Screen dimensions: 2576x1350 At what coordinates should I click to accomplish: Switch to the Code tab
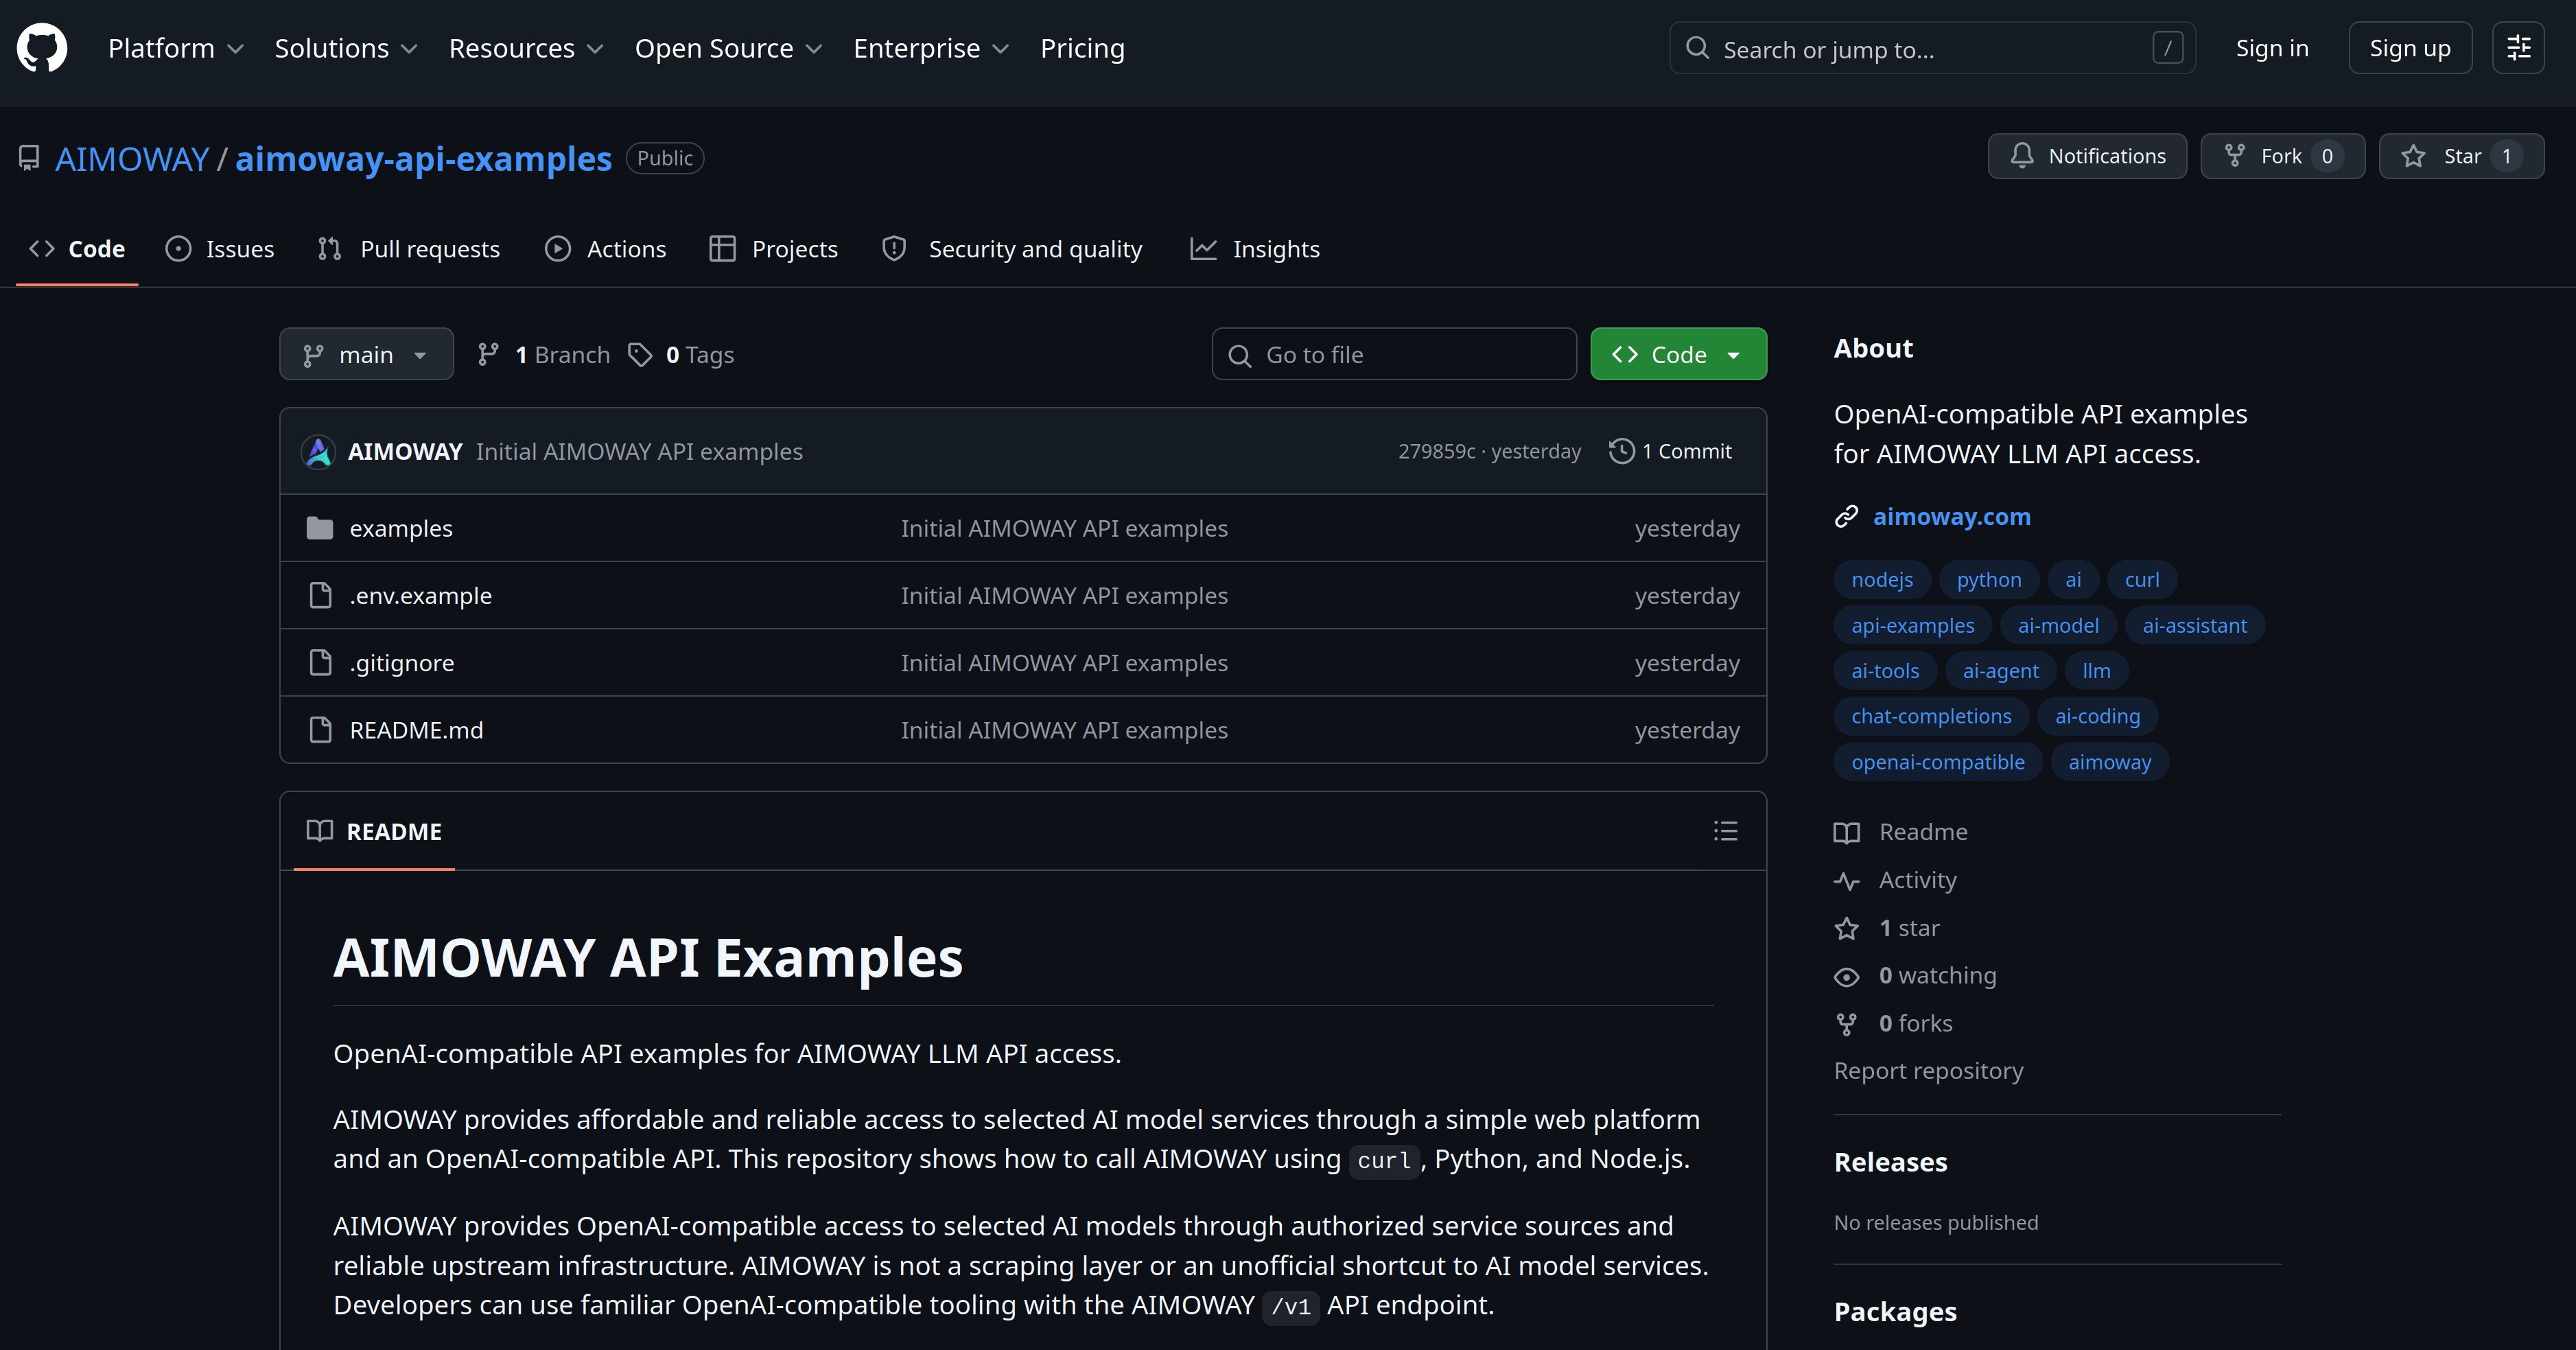pyautogui.click(x=77, y=249)
